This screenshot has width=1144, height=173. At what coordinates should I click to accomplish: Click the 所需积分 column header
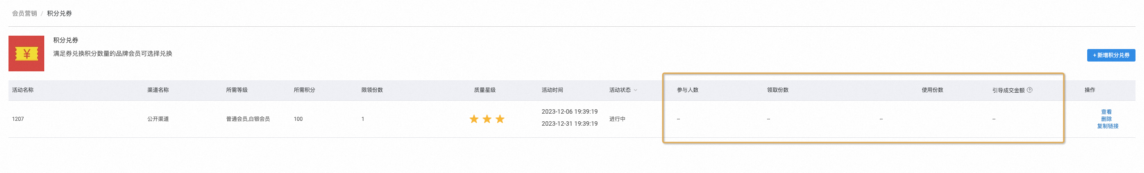pos(305,90)
